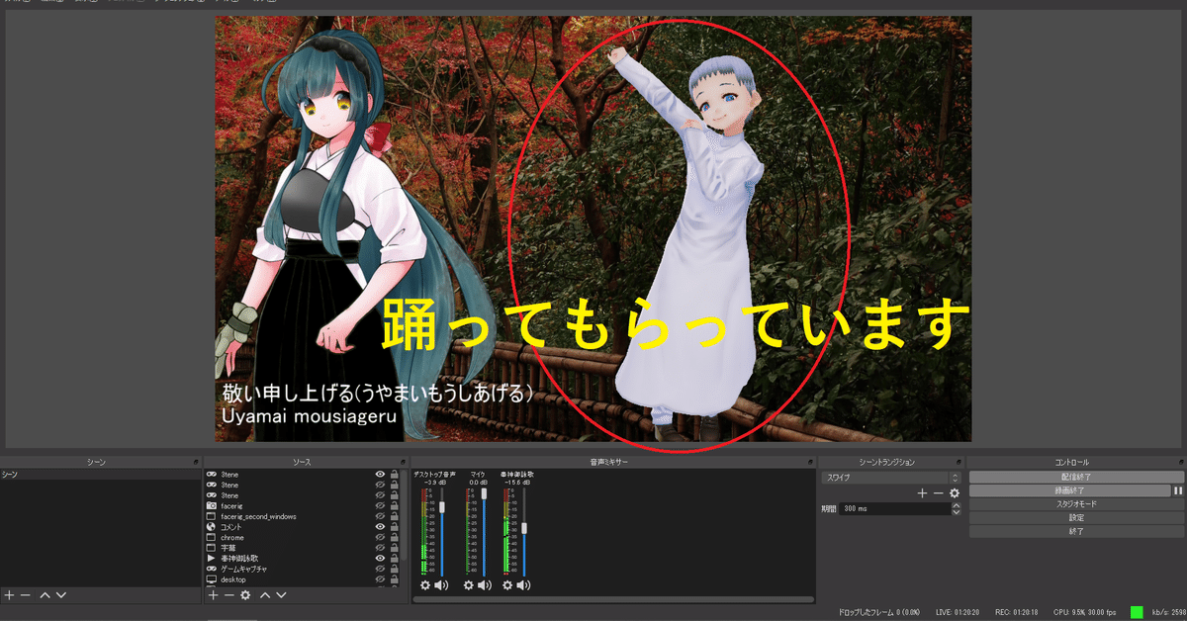Click the green connection status square

1137,612
